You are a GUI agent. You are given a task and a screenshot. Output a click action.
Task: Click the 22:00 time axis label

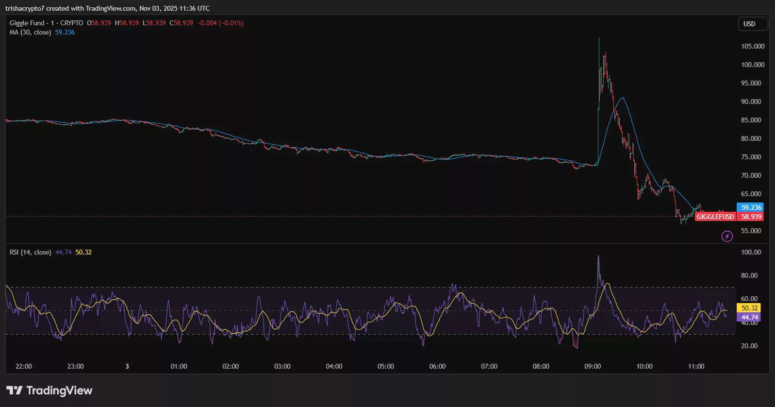pos(24,366)
